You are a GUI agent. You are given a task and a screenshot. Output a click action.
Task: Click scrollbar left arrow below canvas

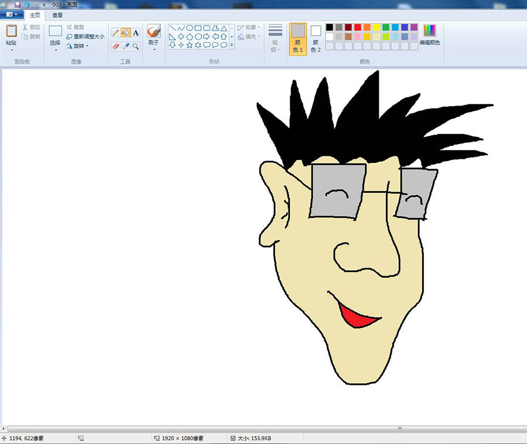(x=4, y=429)
